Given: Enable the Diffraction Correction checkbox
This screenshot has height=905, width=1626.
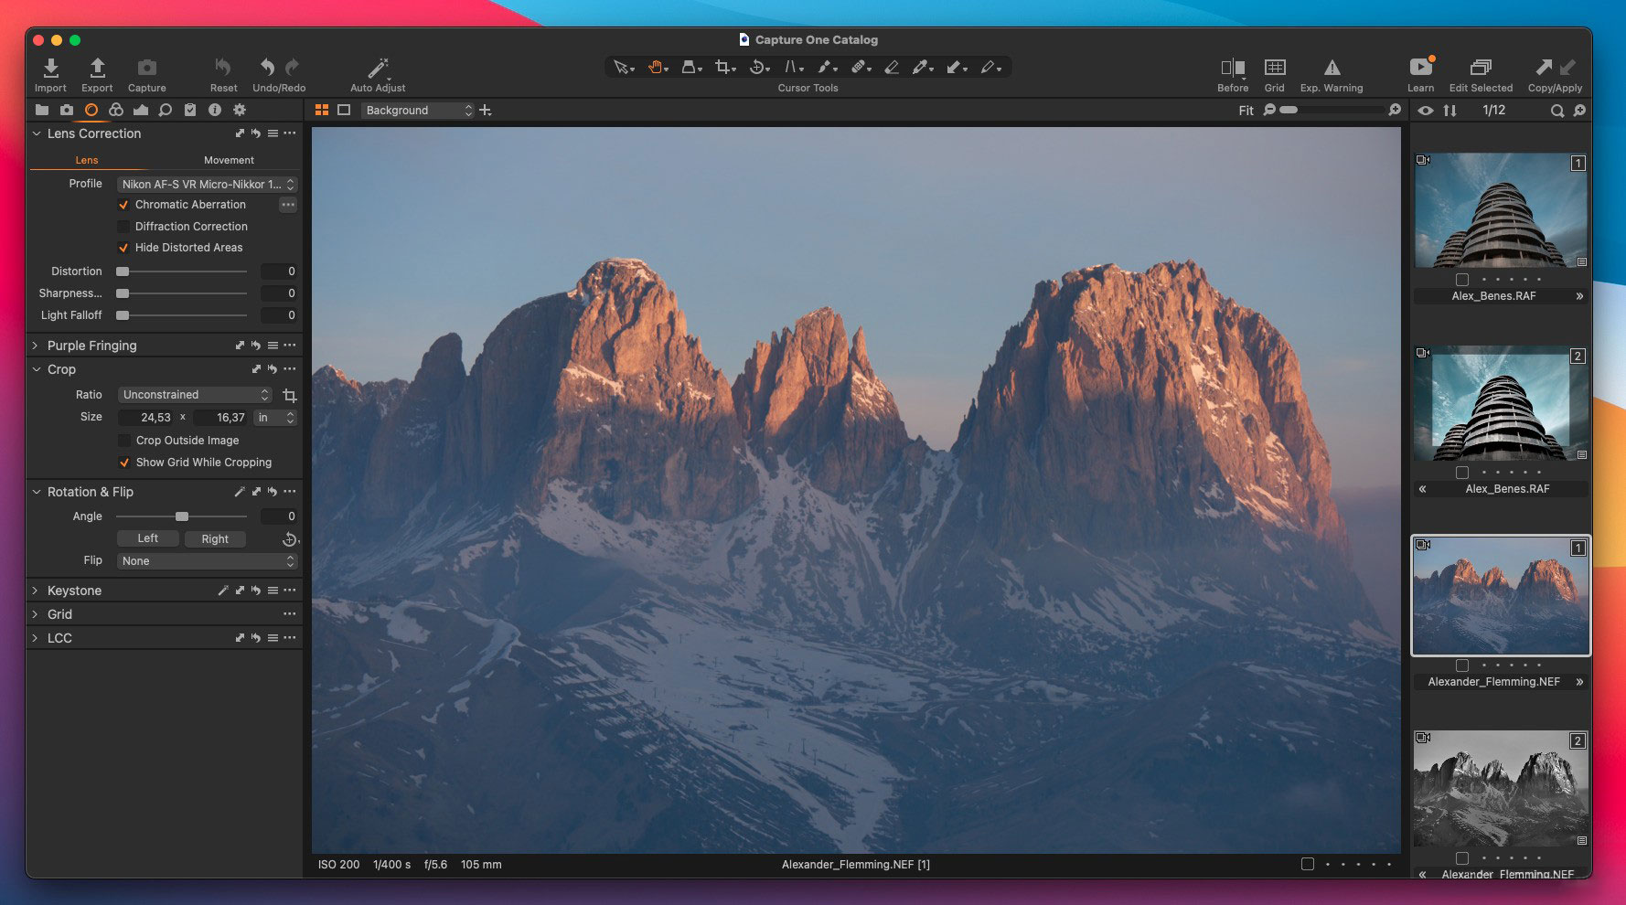Looking at the screenshot, I should [123, 227].
